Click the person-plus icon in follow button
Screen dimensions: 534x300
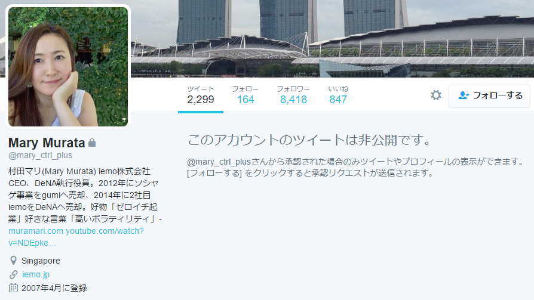tap(464, 95)
